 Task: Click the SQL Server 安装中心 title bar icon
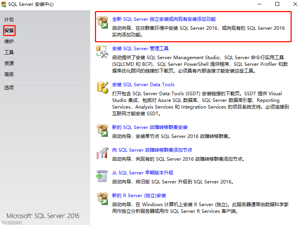(x=4, y=4)
